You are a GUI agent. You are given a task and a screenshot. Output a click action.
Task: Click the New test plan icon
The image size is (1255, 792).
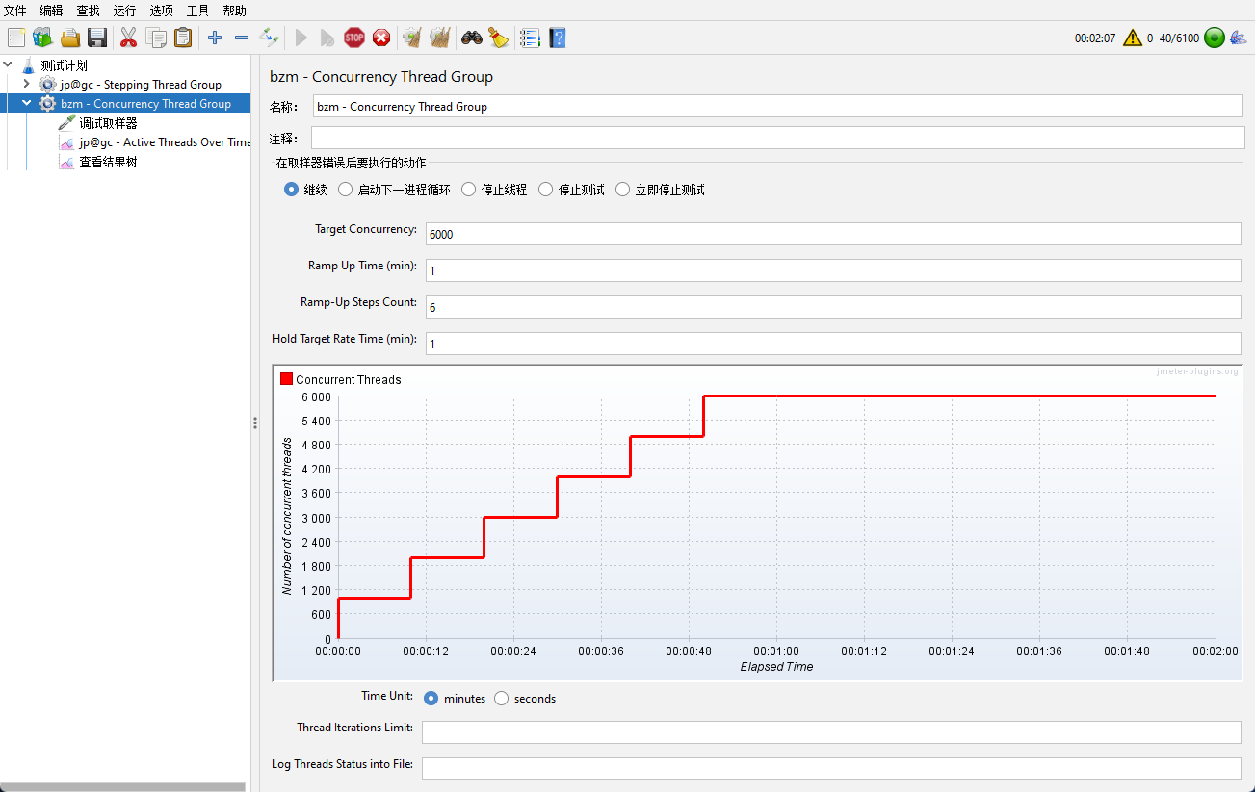point(16,38)
